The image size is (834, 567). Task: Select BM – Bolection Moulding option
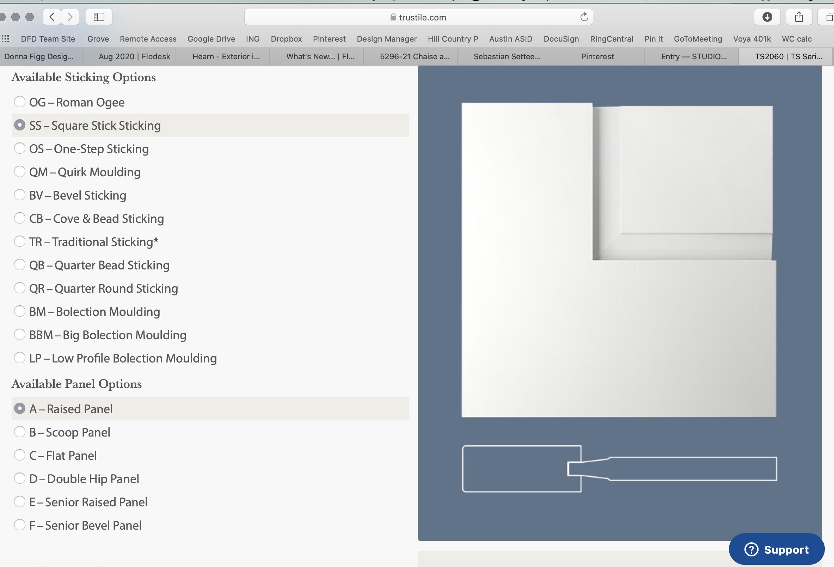pyautogui.click(x=19, y=311)
